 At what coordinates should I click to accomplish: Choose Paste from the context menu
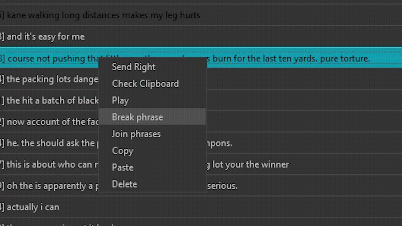pyautogui.click(x=122, y=168)
